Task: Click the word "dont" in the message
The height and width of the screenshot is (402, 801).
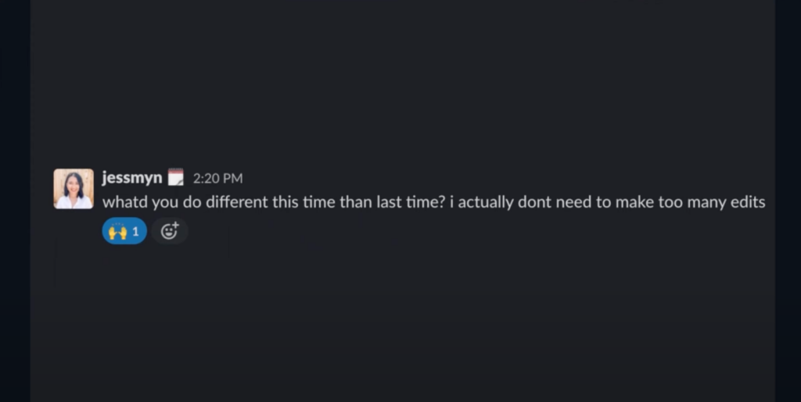Action: [534, 202]
